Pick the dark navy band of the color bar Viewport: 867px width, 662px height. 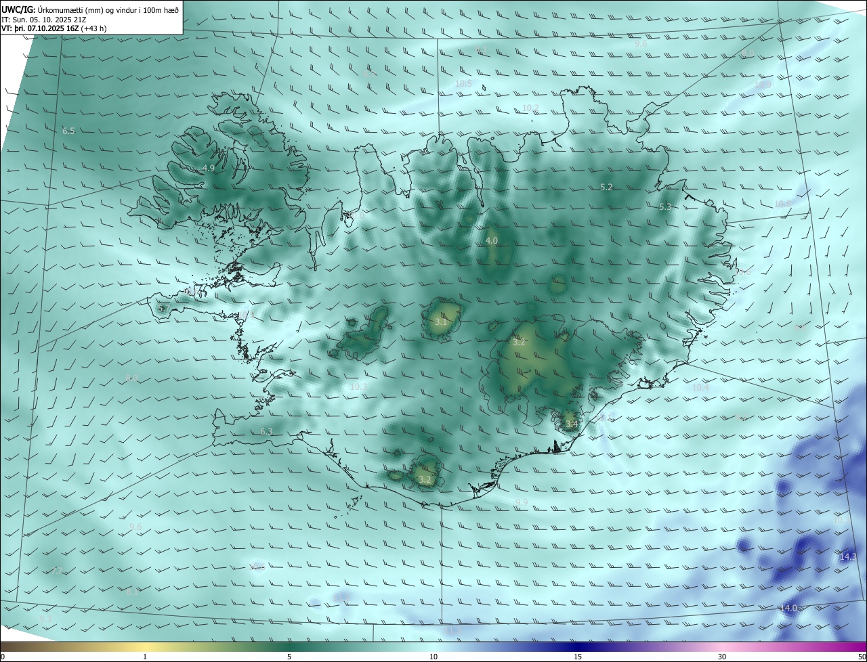tap(578, 646)
